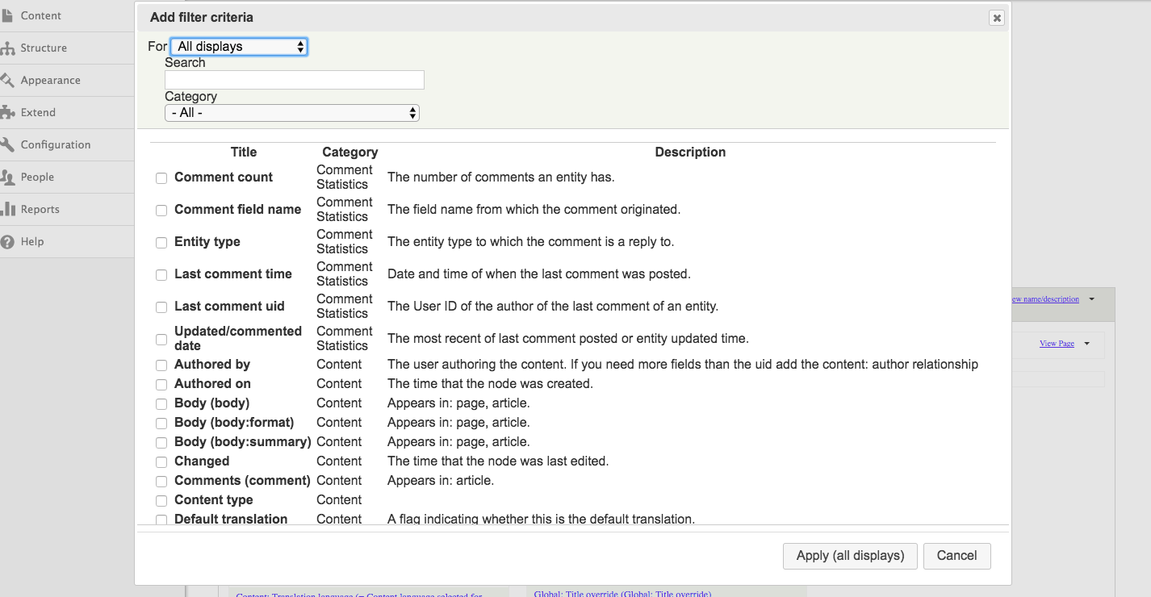Open Appearance via its paint icon

tap(7, 80)
